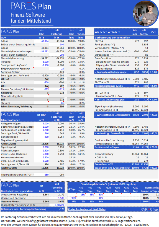Click the '= Verbindl. gg. Banken in %' label

click(x=109, y=133)
